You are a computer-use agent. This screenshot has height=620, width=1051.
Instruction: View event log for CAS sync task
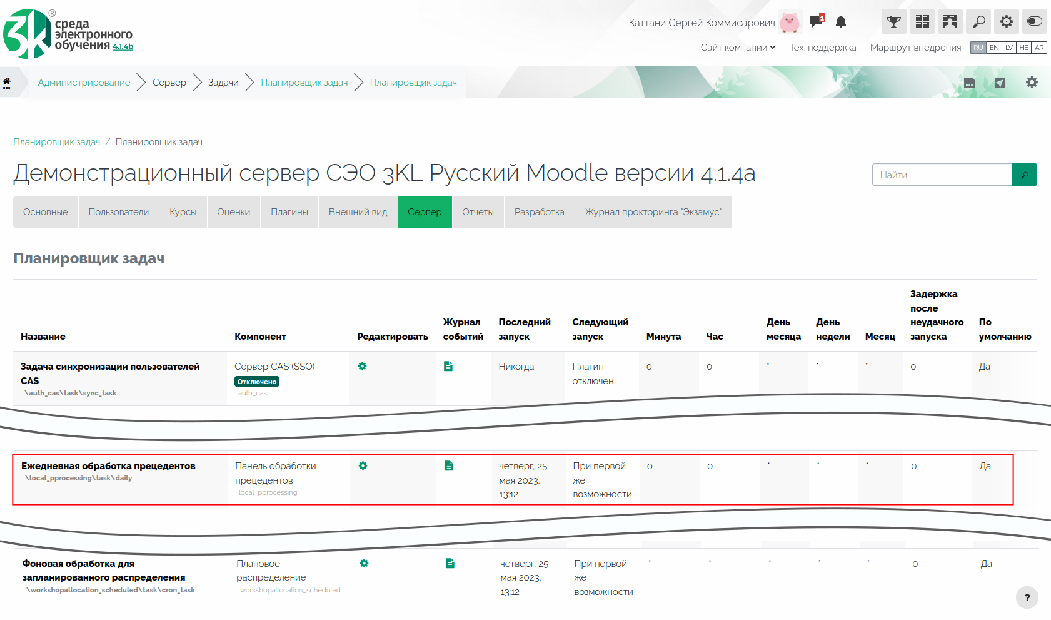[448, 366]
